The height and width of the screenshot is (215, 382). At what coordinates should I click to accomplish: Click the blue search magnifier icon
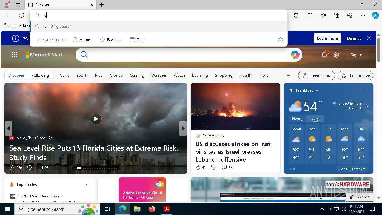84,55
